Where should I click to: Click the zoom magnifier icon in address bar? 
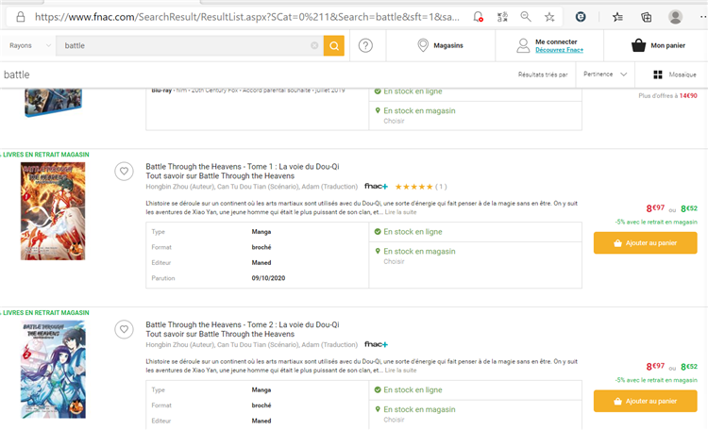pos(526,17)
